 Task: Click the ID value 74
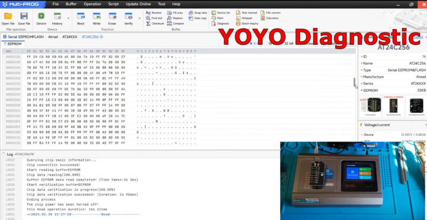pyautogui.click(x=424, y=56)
